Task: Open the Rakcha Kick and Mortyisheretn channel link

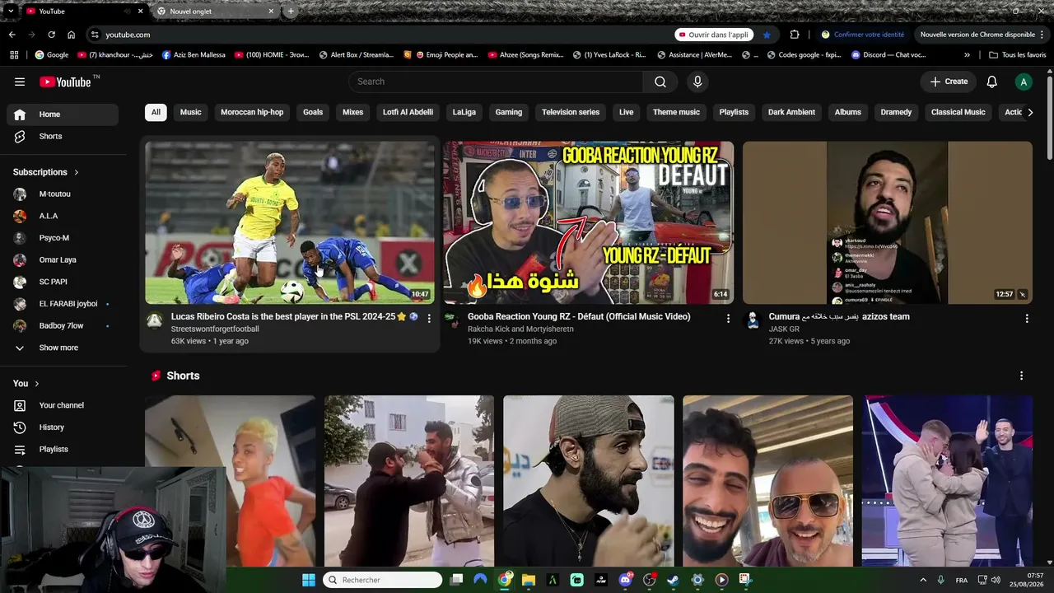Action: coord(520,329)
